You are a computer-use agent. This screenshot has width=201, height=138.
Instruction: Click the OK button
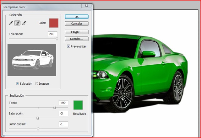[77, 17]
